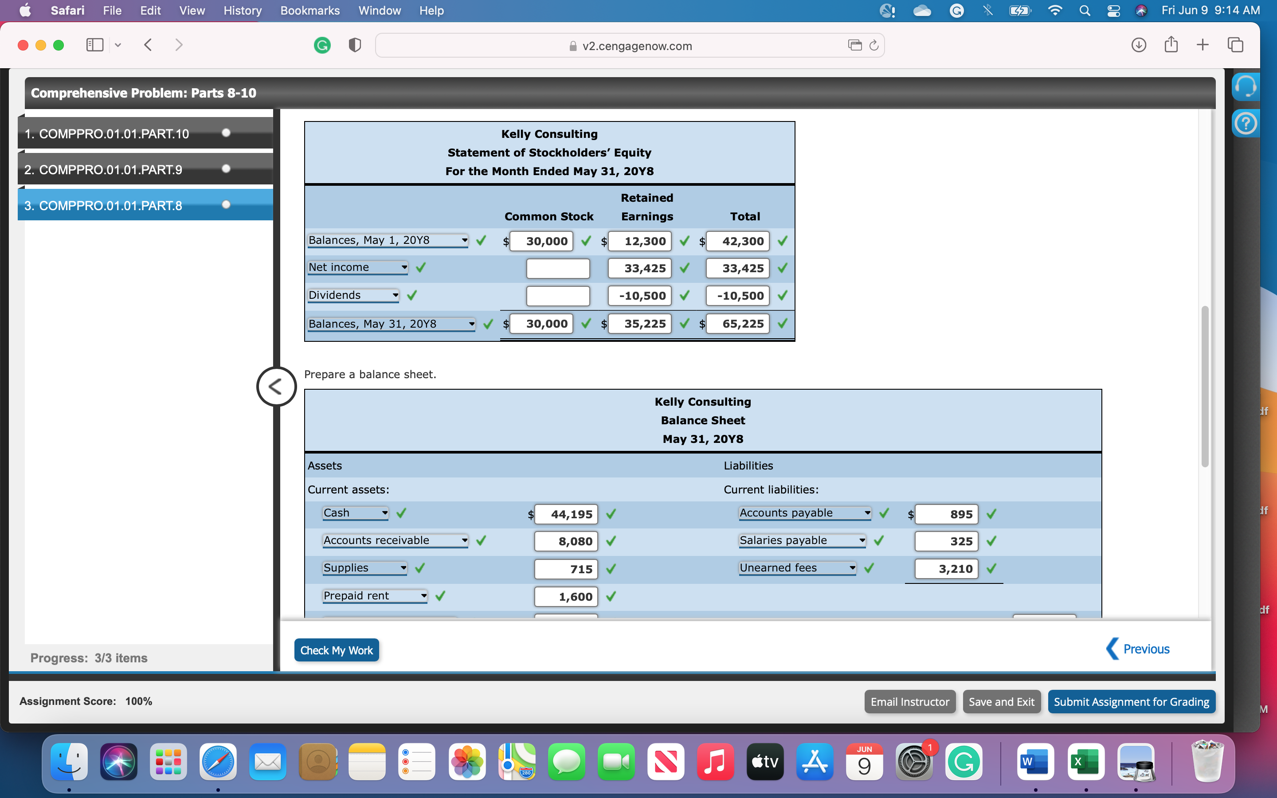
Task: Toggle the Safari sidebar button
Action: click(95, 45)
